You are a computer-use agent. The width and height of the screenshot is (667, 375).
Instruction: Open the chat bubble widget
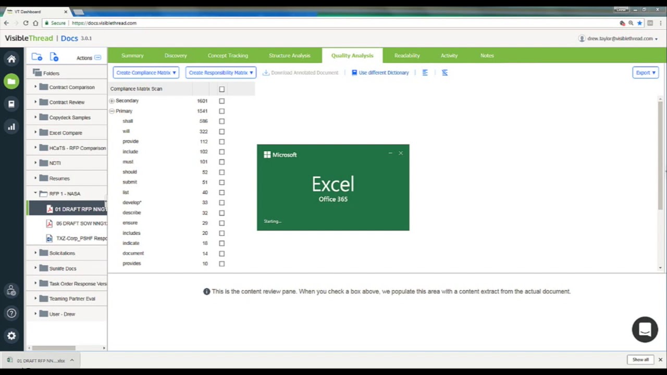click(x=645, y=330)
